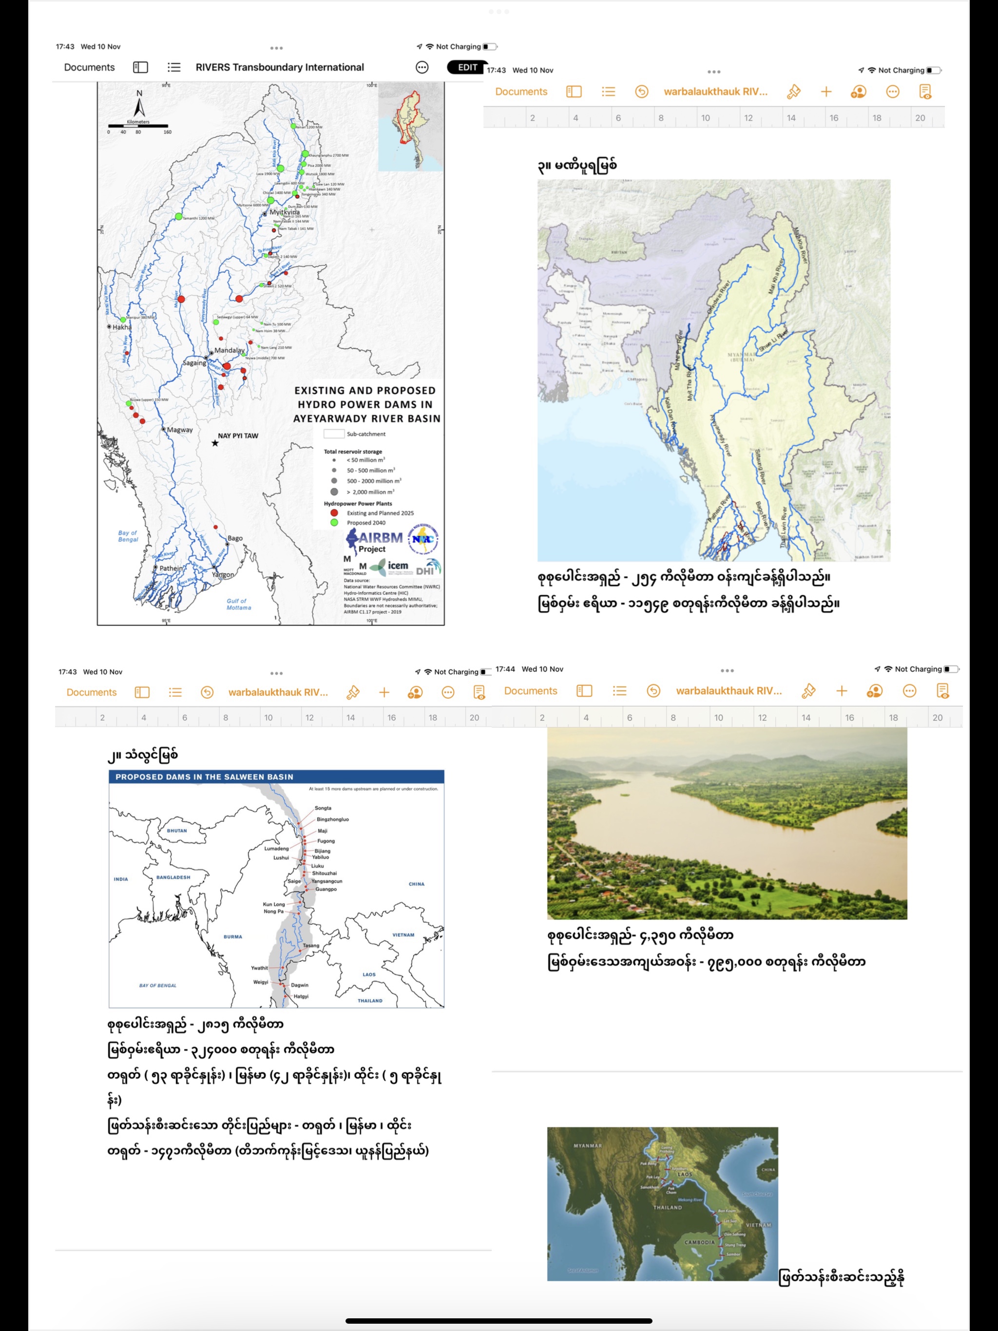Tap the EDIT button in RIVERS Transboundary document
Viewport: 998px width, 1331px height.
(467, 67)
